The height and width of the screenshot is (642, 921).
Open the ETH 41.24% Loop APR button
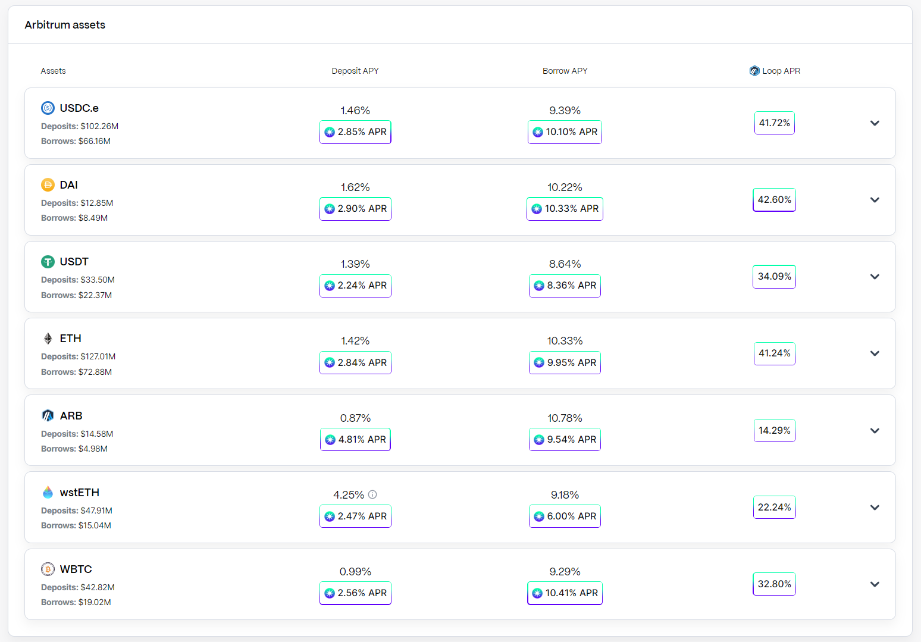click(775, 353)
